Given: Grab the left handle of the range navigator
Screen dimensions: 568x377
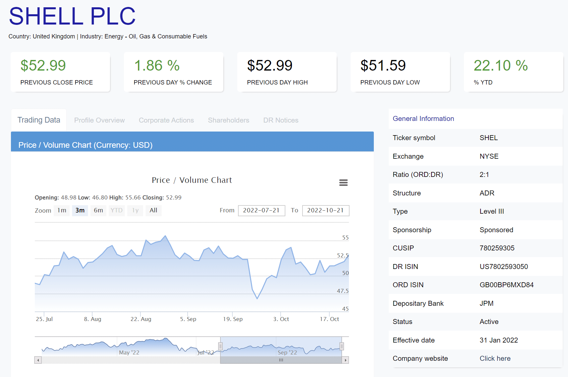Looking at the screenshot, I should [220, 346].
